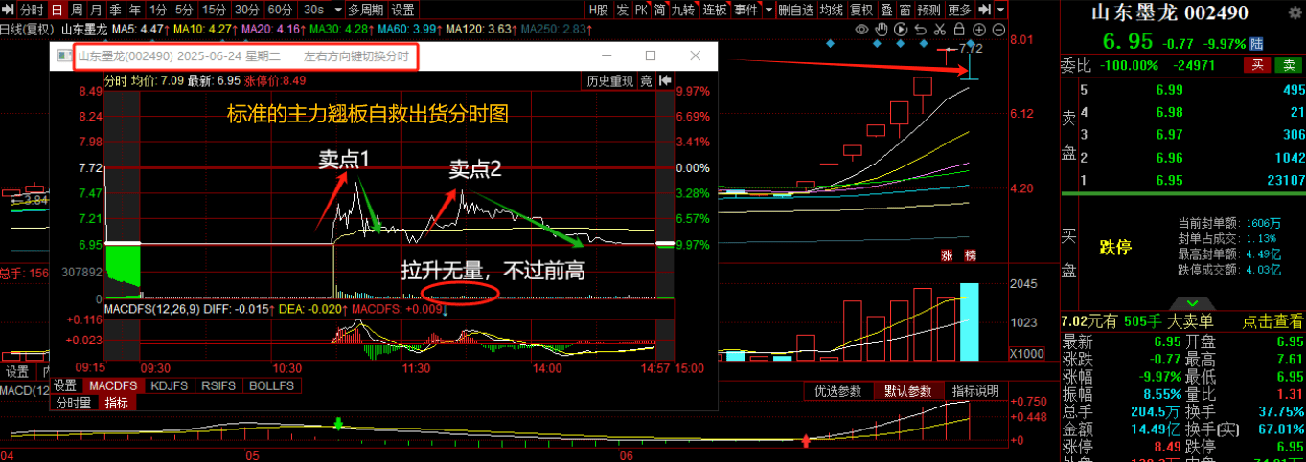
Task: Click the 预测 forecast button
Action: [x=928, y=10]
